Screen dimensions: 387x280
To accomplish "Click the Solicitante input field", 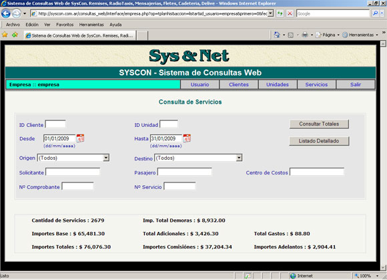I will click(73, 172).
